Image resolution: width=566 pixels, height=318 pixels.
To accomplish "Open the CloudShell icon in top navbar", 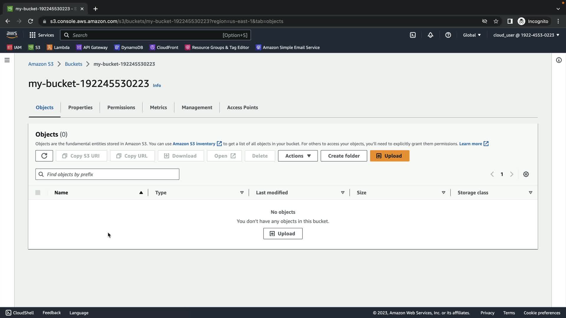I will [x=413, y=35].
